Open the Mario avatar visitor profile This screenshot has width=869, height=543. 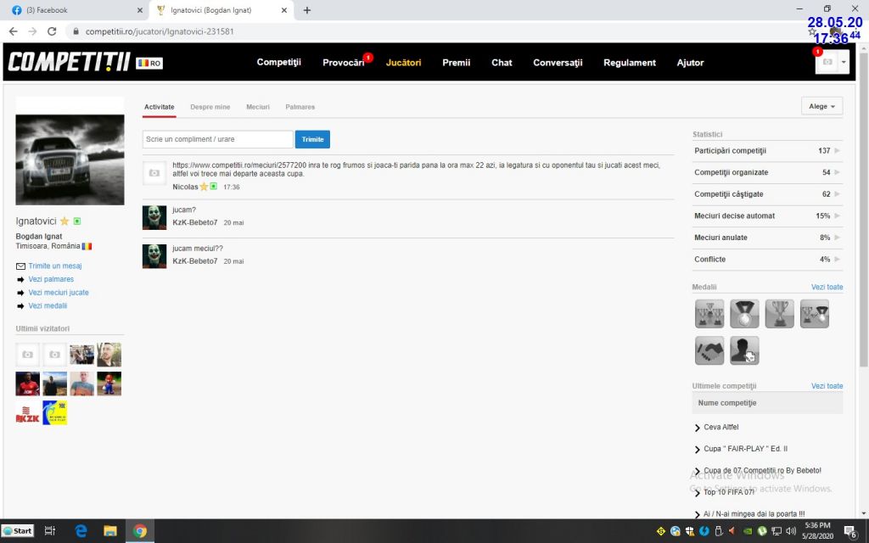[109, 383]
